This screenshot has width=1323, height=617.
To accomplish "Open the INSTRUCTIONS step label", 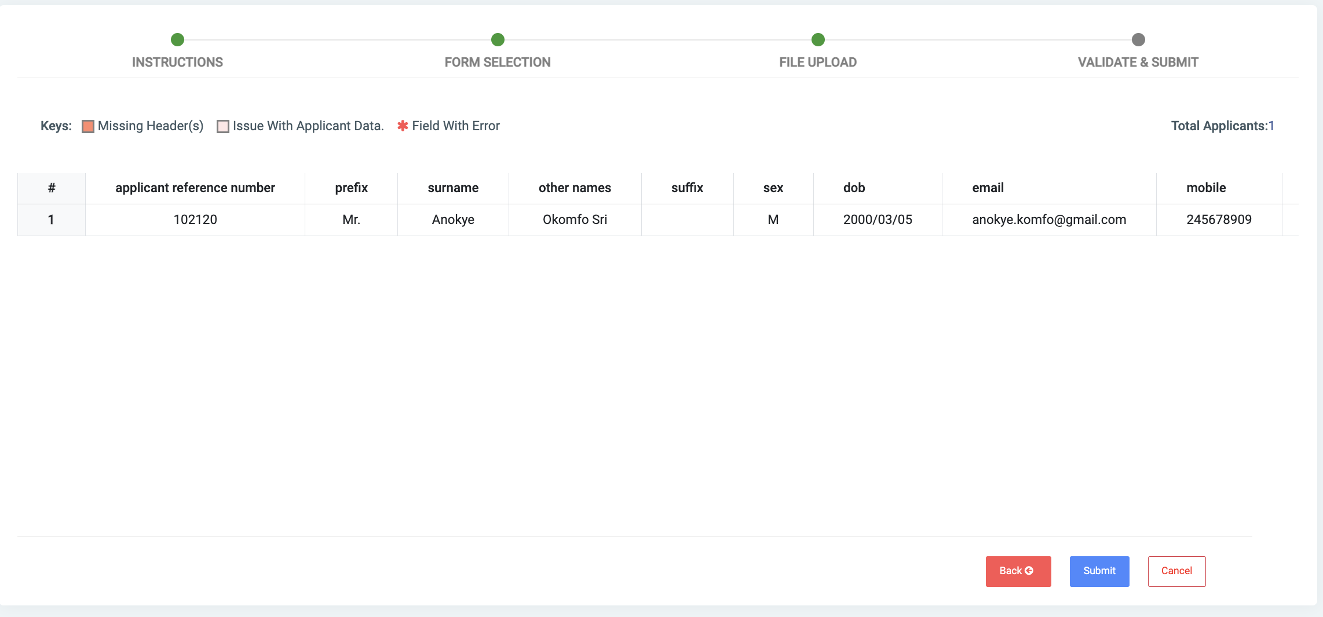I will [177, 62].
